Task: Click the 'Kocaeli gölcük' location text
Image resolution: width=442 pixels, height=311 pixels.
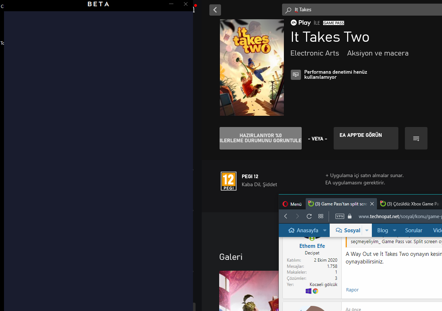Action: 324,285
